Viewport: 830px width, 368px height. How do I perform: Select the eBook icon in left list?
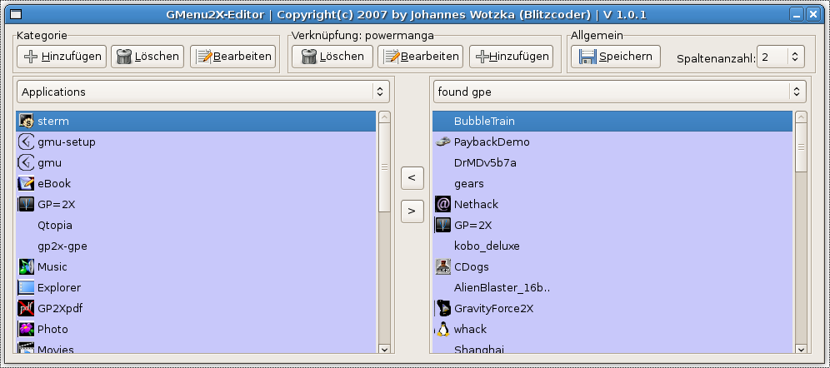26,183
